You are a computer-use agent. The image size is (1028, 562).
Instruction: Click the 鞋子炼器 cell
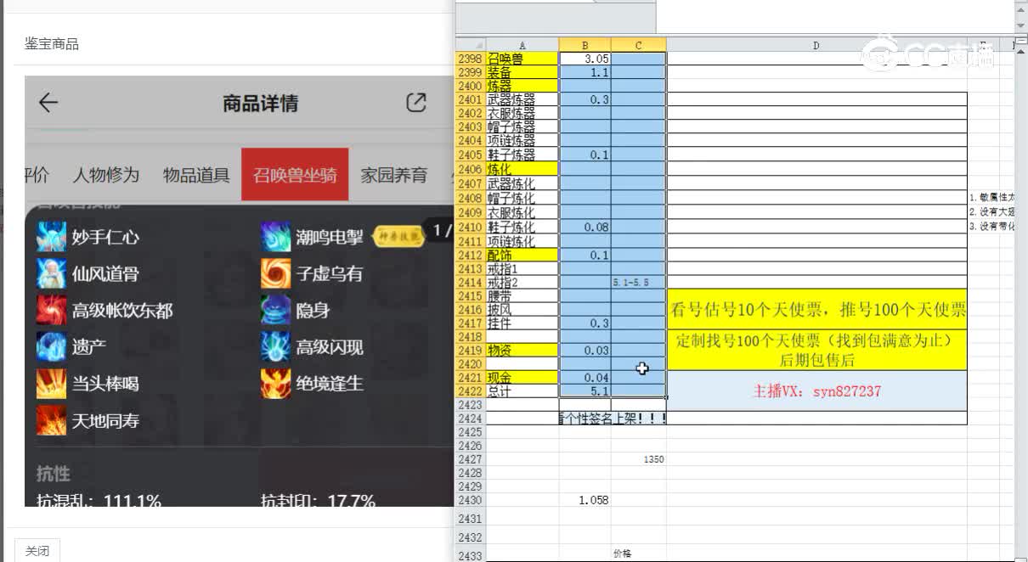tap(522, 155)
